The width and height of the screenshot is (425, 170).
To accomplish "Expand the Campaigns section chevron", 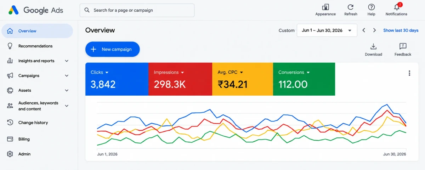I will [67, 76].
